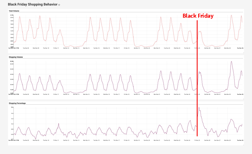This screenshot has width=252, height=154.
Task: Click Sun Nov 13 label under Total Volume chart
Action: [x=76, y=48]
